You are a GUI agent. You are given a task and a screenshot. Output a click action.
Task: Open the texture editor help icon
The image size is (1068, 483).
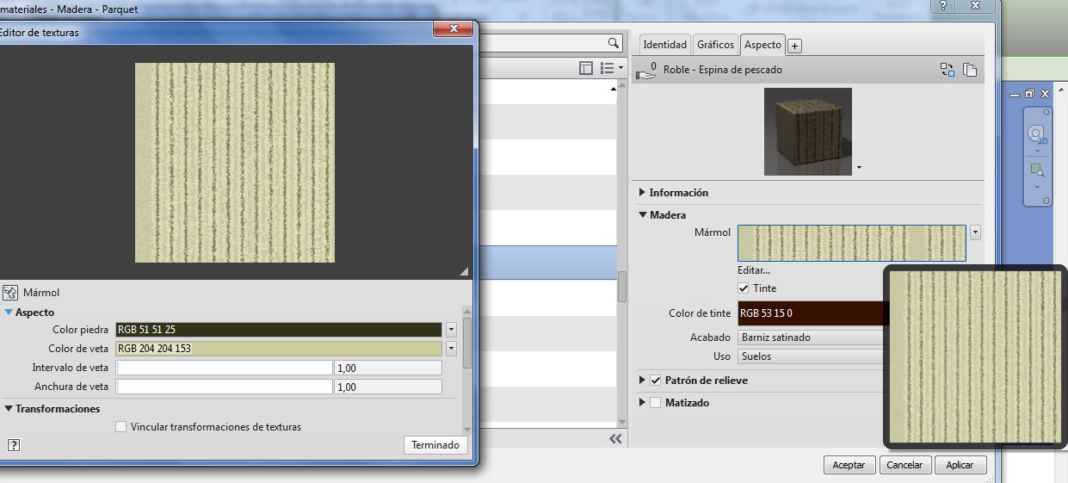click(14, 445)
